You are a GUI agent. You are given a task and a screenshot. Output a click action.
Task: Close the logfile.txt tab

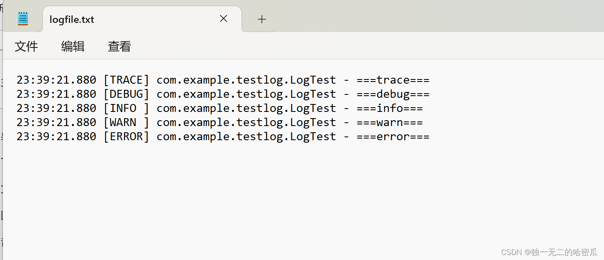click(x=224, y=19)
